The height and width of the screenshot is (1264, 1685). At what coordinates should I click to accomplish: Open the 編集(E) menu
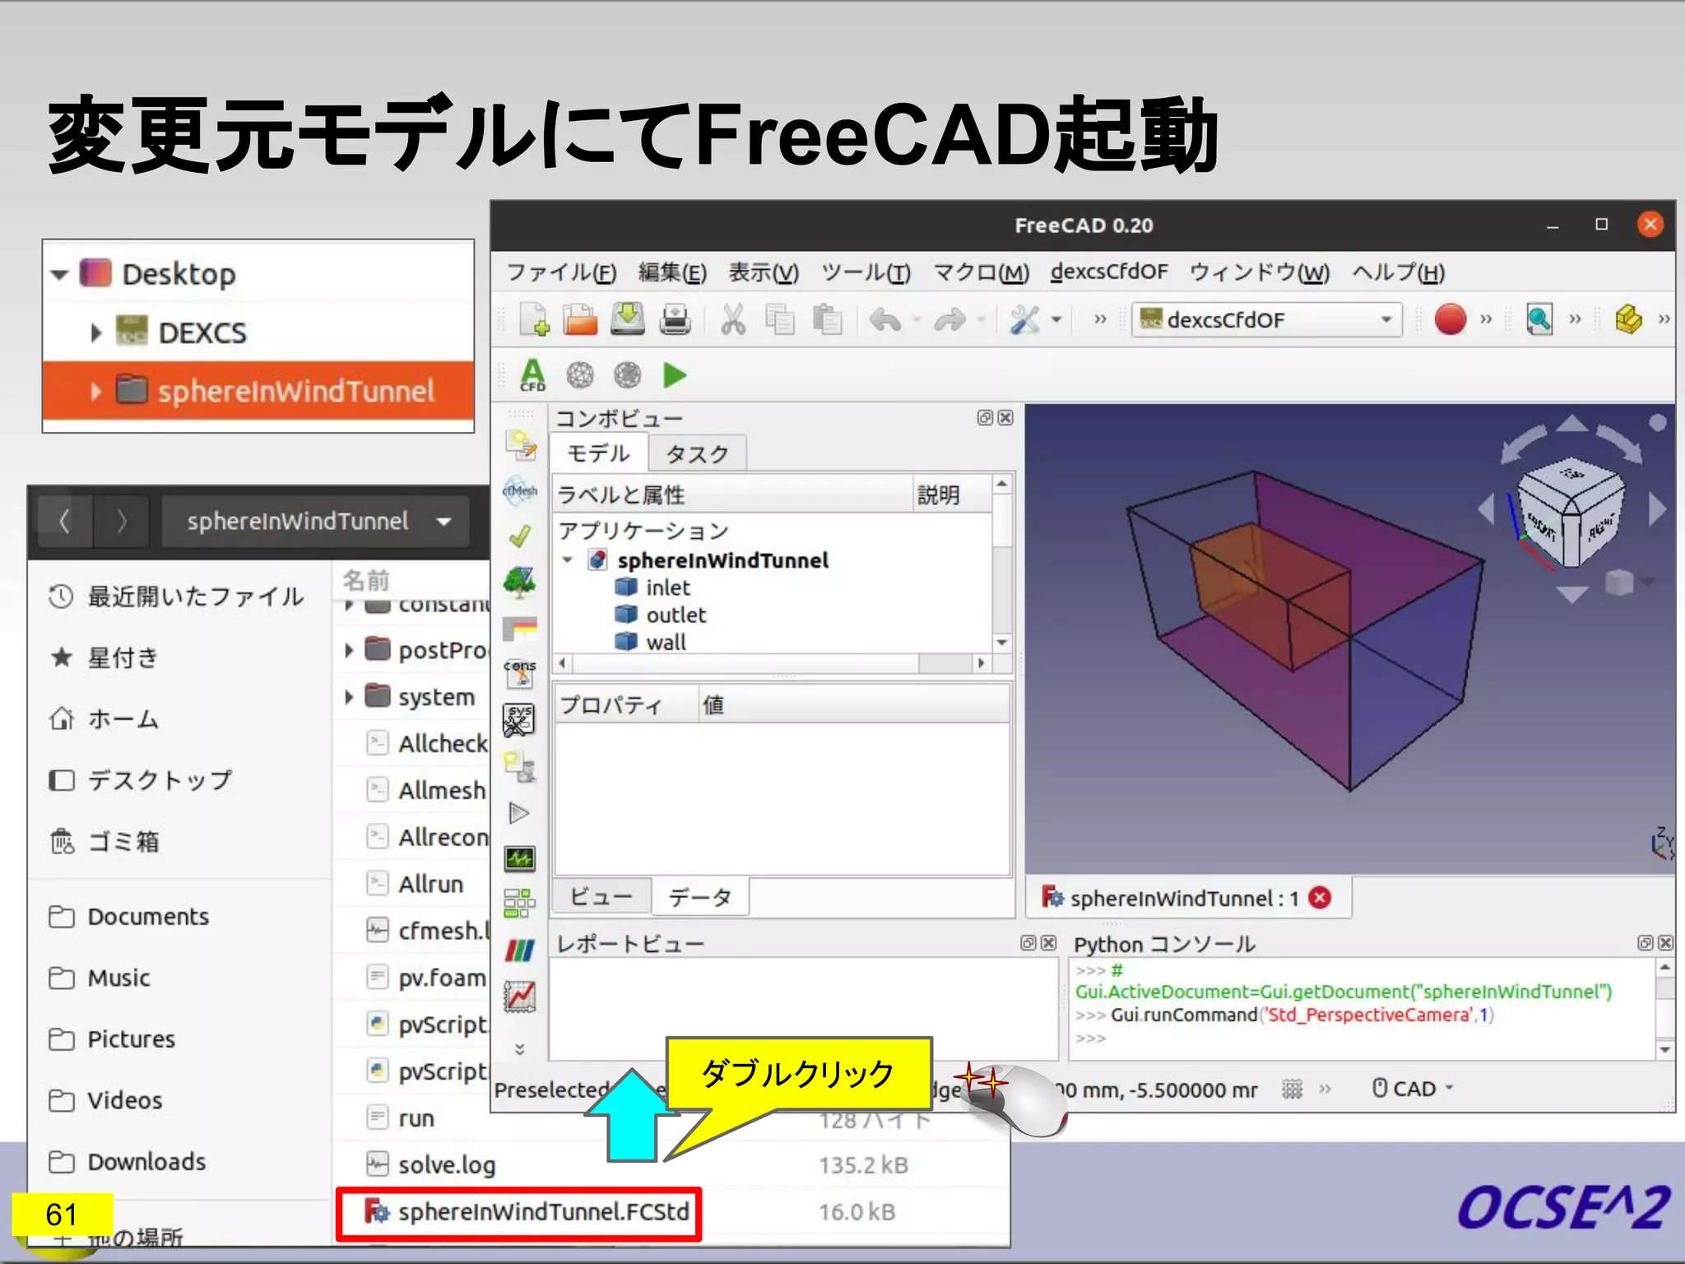click(x=672, y=272)
